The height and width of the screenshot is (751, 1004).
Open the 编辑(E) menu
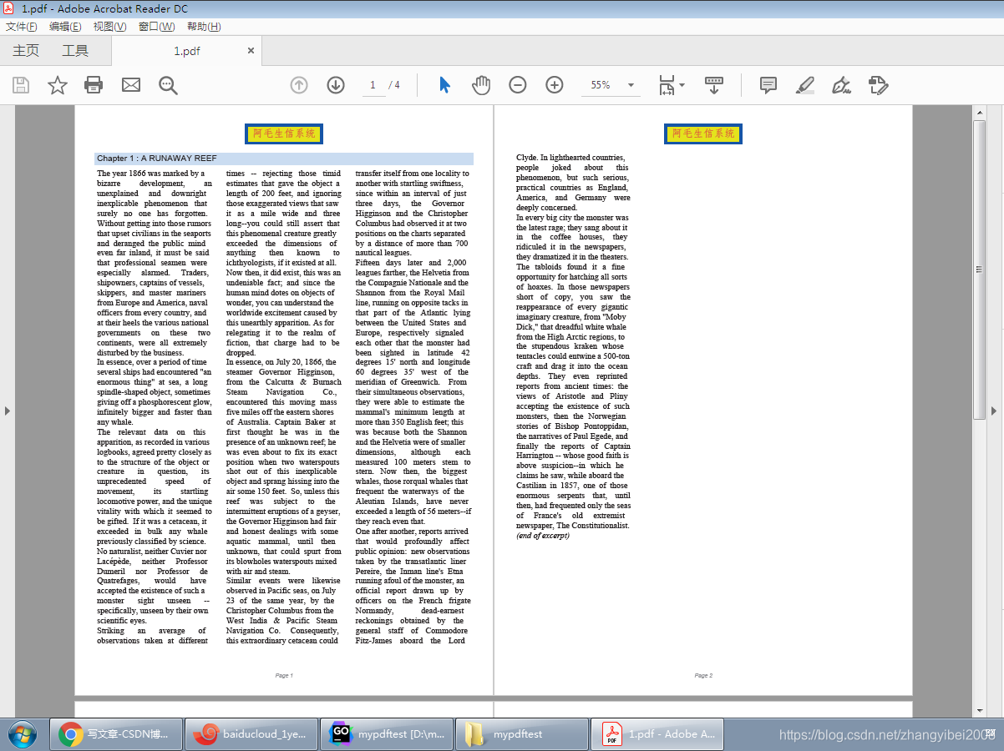tap(65, 27)
